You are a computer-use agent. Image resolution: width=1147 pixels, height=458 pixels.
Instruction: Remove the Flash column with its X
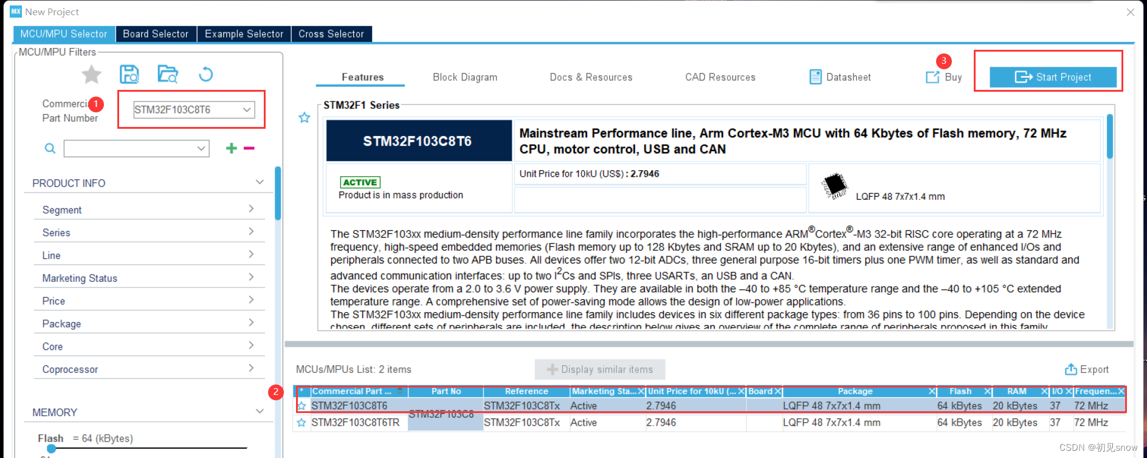click(988, 392)
